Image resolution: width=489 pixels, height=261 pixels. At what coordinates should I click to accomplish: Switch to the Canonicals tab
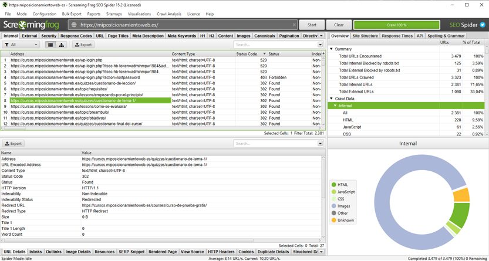pyautogui.click(x=264, y=36)
